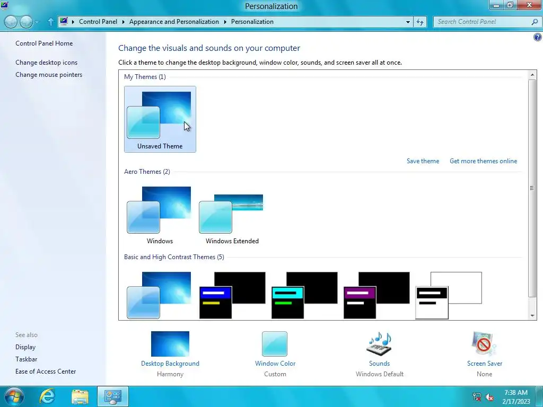Click the Sounds text link
Screen dimensions: 543x407
click(379, 364)
